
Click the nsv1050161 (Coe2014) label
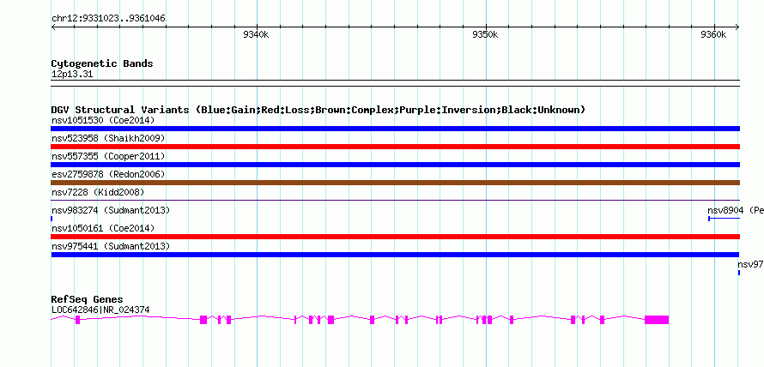[101, 228]
